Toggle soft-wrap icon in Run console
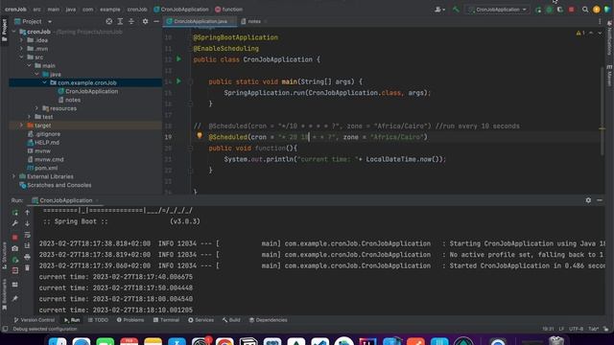The height and width of the screenshot is (345, 614). [x=28, y=235]
